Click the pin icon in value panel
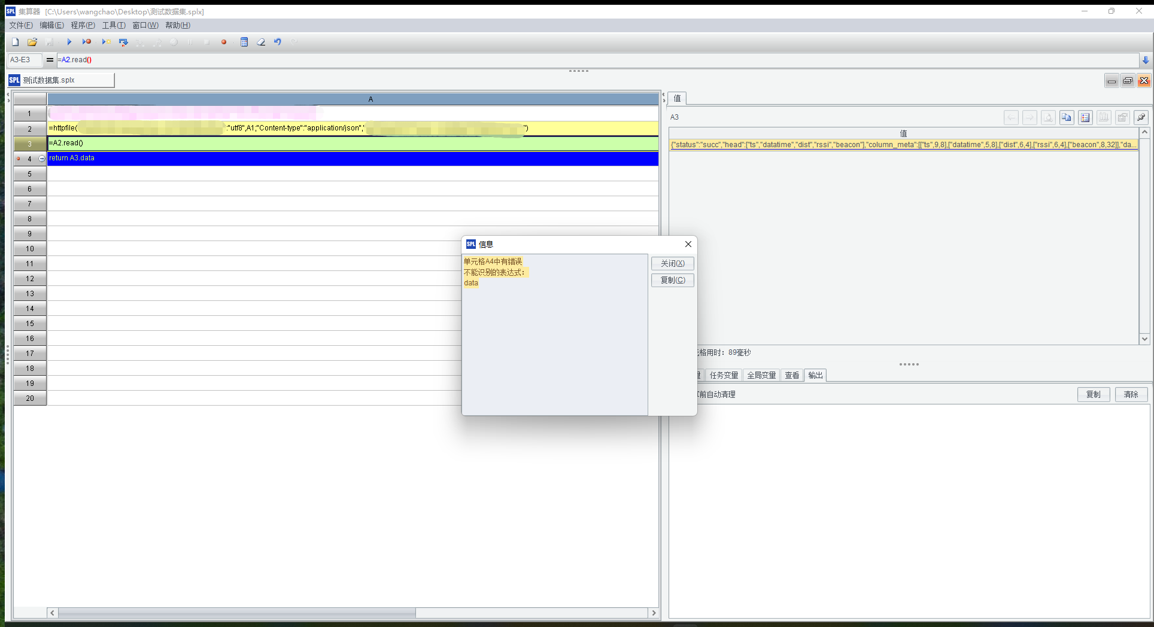This screenshot has height=627, width=1154. (x=1141, y=118)
